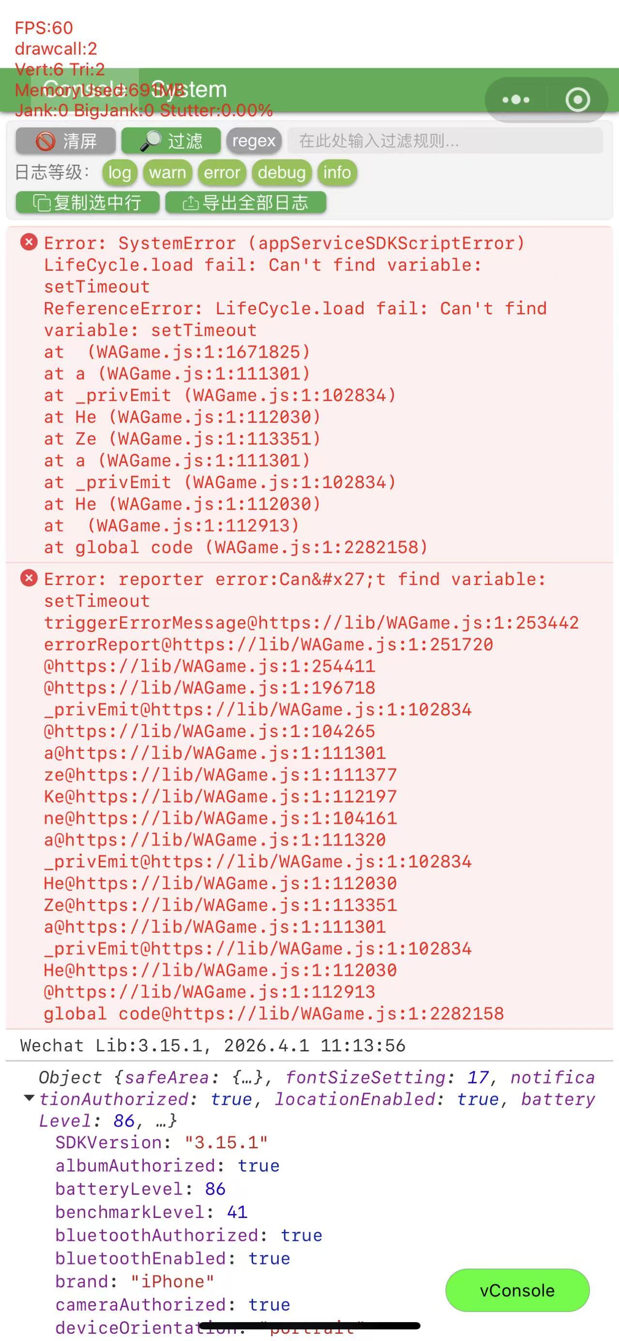Collapse the expanded Object tree arrow
The image size is (619, 1341).
click(x=29, y=1098)
